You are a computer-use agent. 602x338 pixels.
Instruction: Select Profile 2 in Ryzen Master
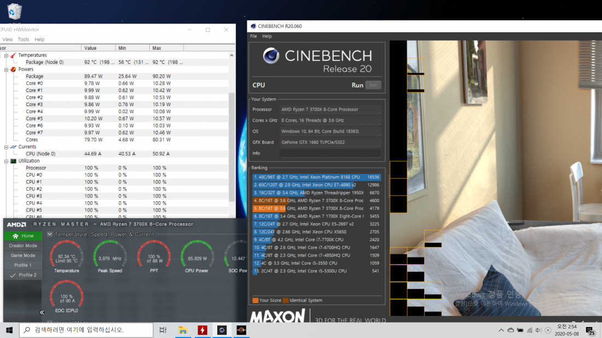(x=22, y=275)
